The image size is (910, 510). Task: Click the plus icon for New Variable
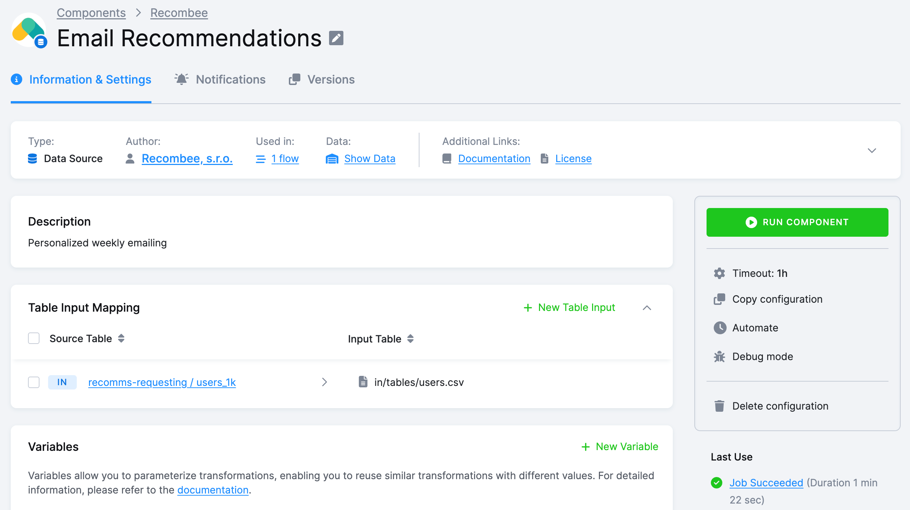(586, 447)
